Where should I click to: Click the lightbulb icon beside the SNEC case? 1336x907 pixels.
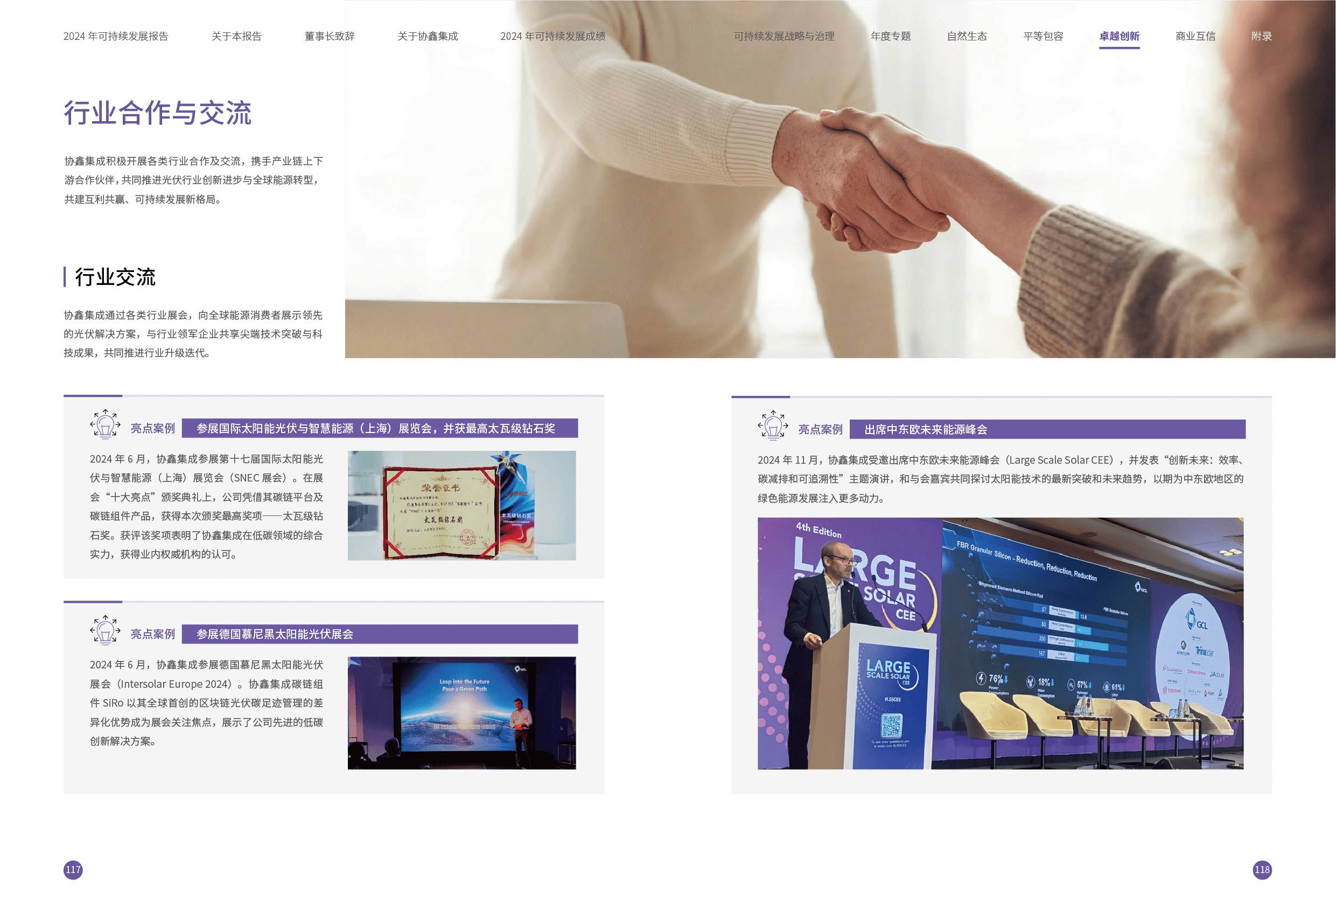[105, 425]
